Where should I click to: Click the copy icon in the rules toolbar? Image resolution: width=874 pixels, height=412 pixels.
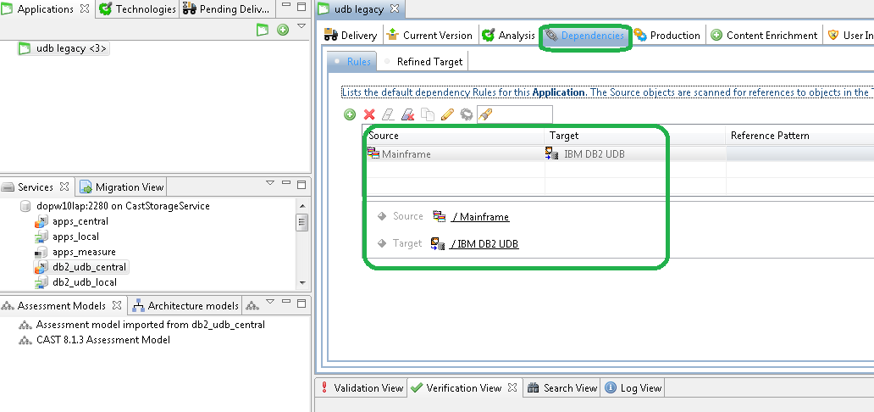click(428, 114)
